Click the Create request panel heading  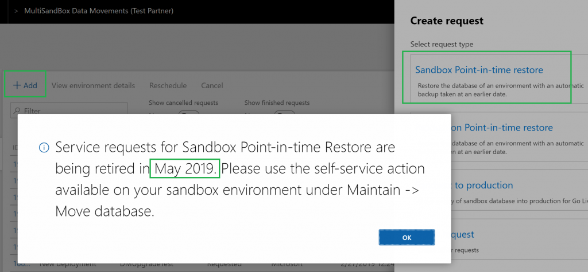click(447, 21)
